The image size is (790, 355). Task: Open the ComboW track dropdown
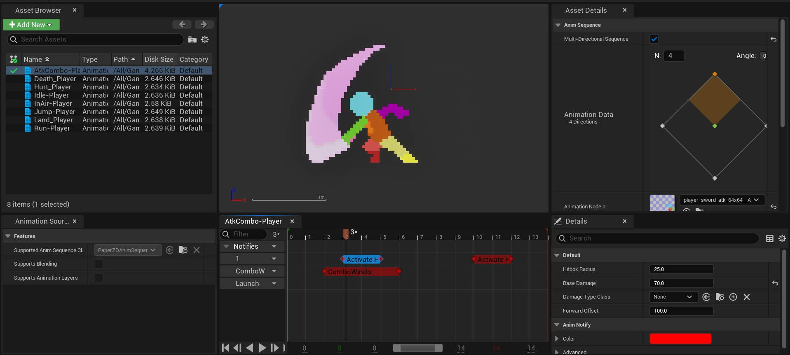274,271
